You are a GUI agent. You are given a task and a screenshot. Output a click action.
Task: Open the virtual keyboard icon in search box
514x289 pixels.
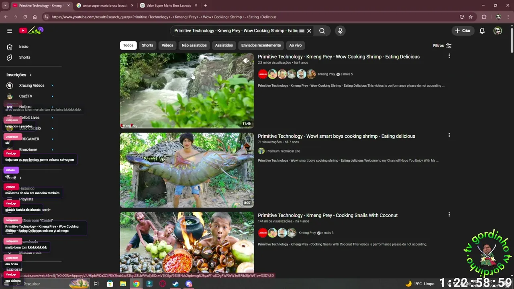[x=302, y=31]
